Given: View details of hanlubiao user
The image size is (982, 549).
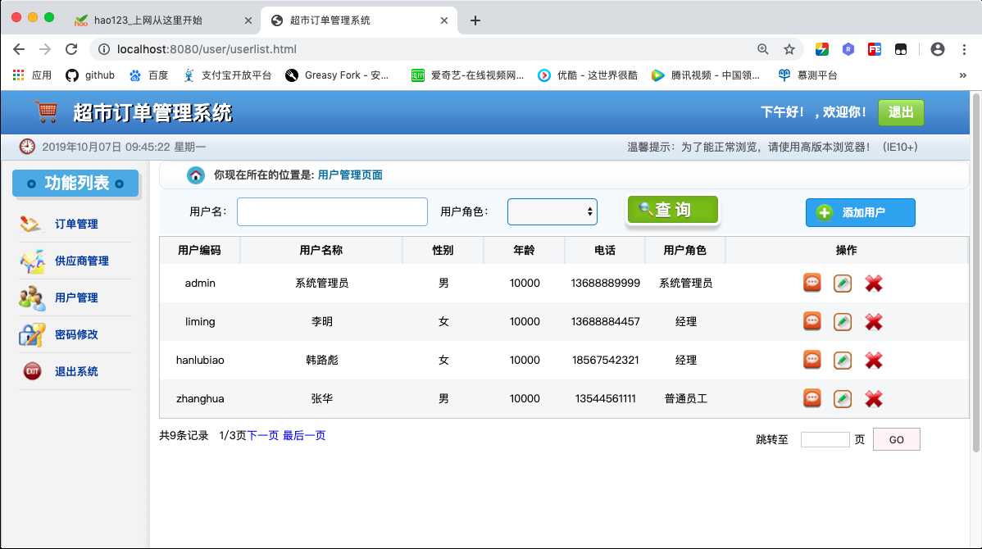Looking at the screenshot, I should 812,360.
